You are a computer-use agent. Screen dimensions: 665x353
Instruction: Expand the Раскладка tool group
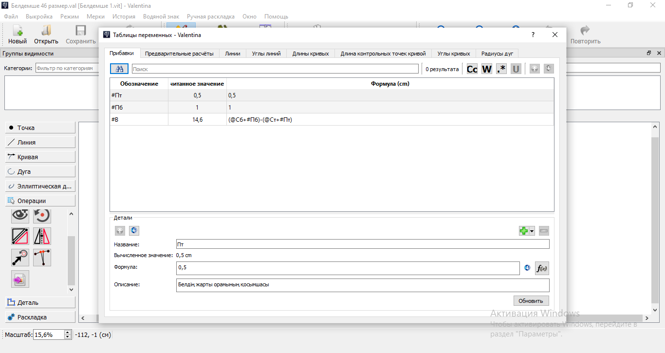[40, 317]
